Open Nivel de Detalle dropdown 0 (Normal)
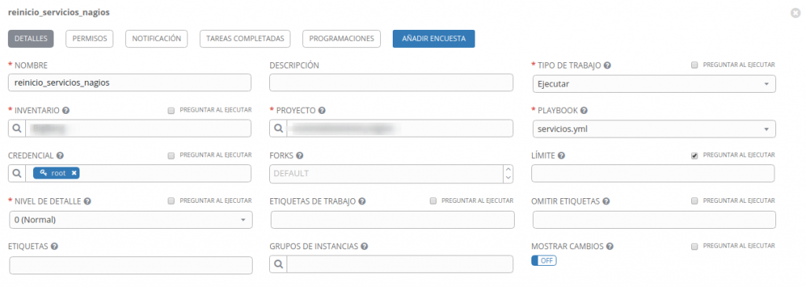Screen dimensions: 806x287 coord(131,219)
